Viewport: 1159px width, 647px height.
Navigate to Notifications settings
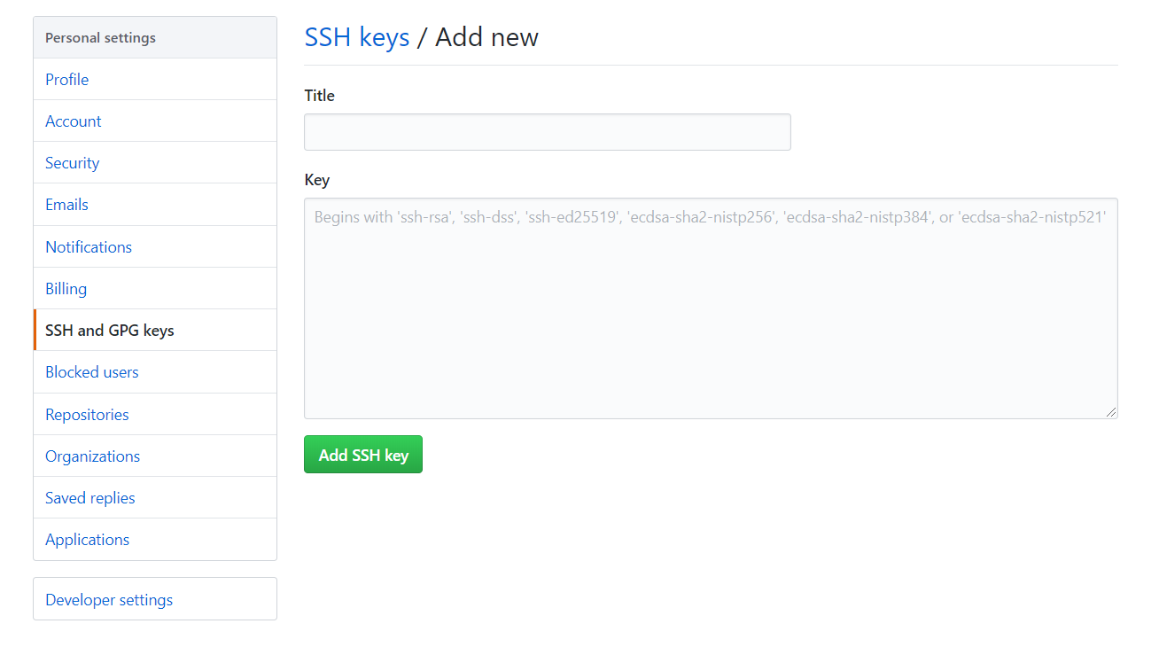coord(89,247)
